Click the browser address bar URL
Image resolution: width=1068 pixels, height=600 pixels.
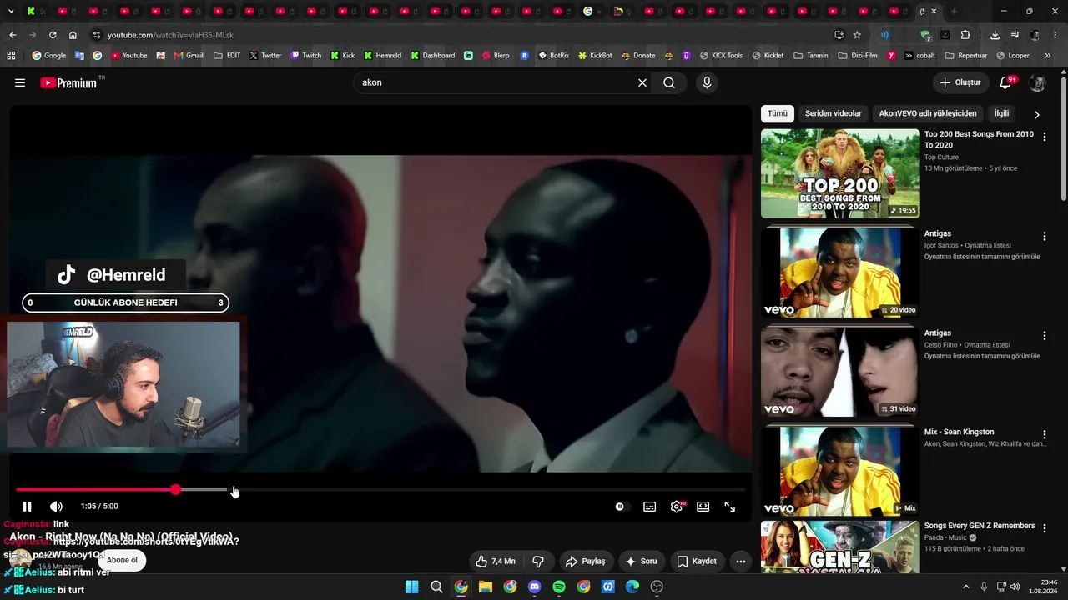170,35
